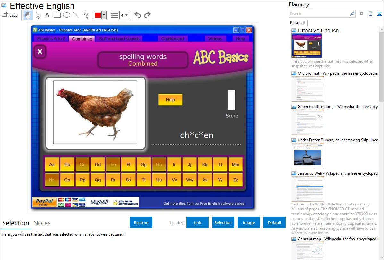Activate the hand pan tool
This screenshot has width=384, height=260.
click(x=28, y=15)
